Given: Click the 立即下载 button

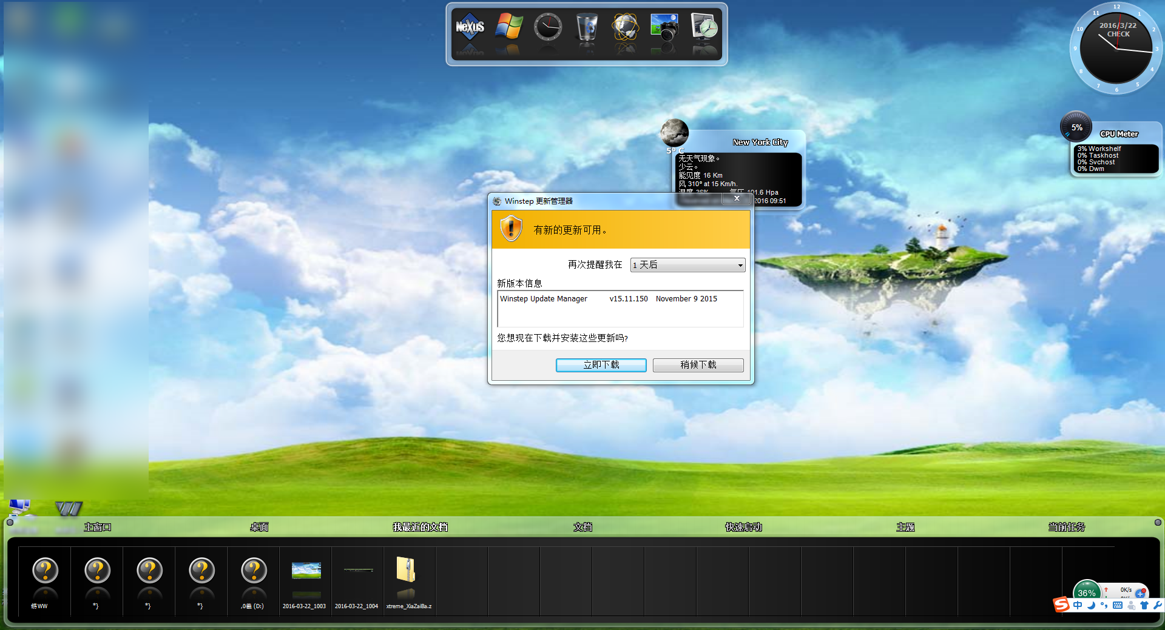Looking at the screenshot, I should (x=601, y=365).
